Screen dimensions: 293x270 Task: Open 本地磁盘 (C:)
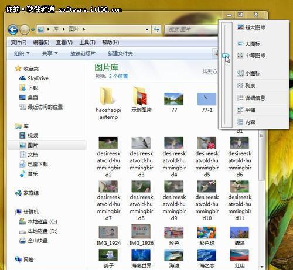(x=38, y=221)
